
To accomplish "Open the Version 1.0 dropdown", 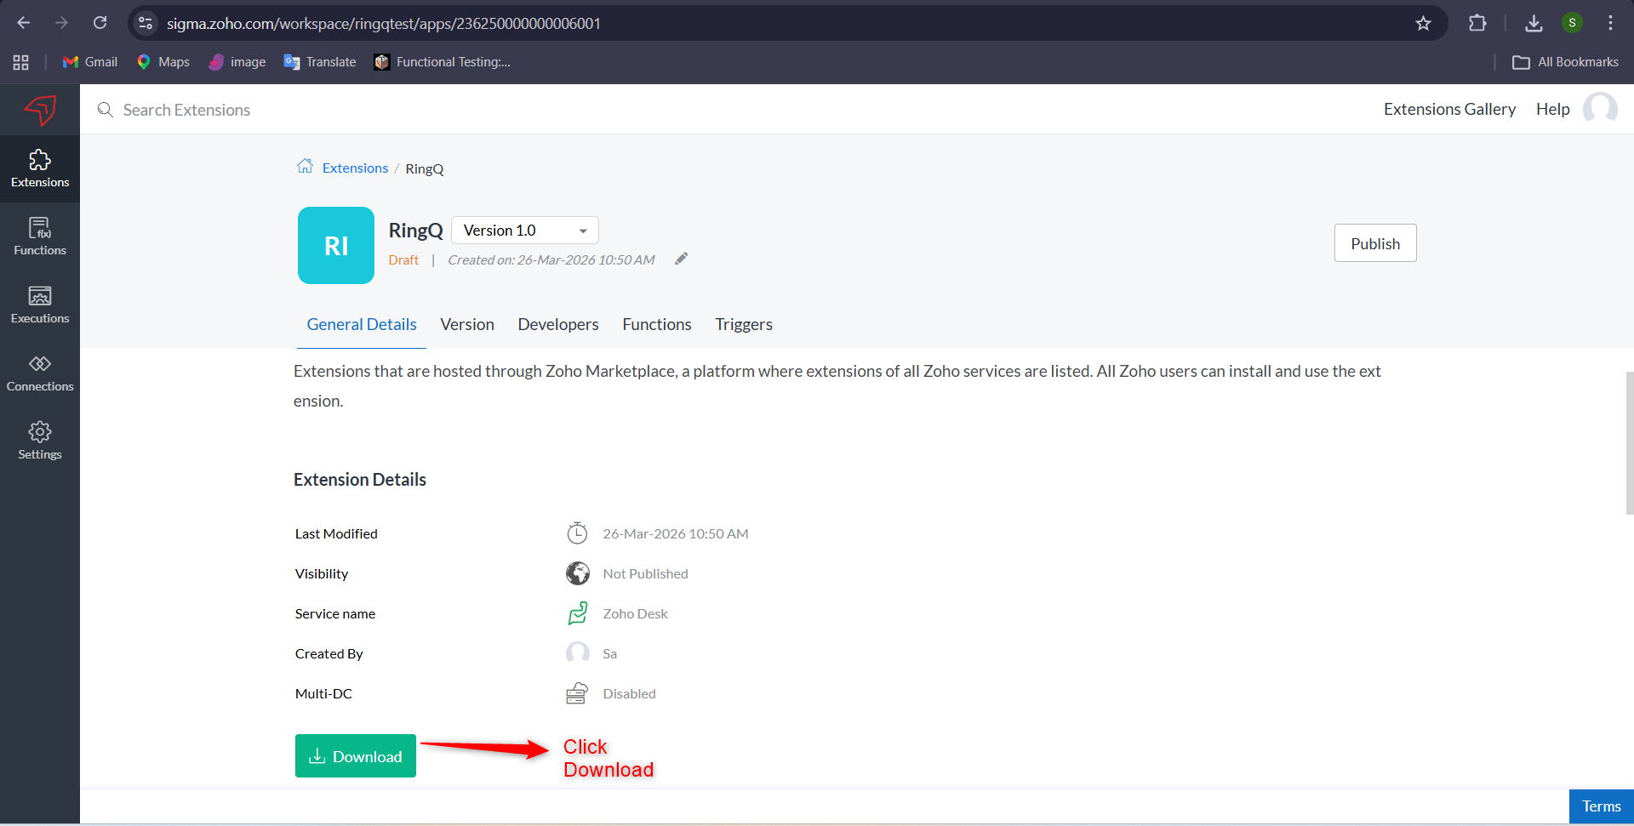I will coord(525,231).
